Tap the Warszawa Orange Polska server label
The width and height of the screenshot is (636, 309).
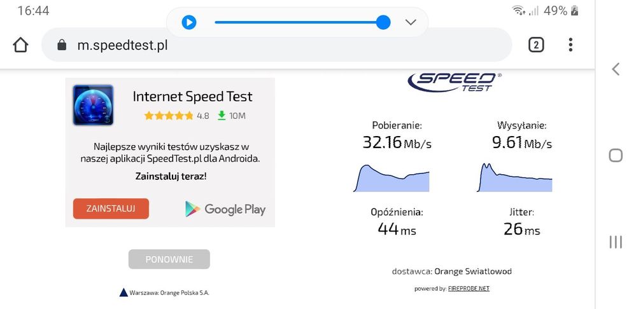coord(164,292)
